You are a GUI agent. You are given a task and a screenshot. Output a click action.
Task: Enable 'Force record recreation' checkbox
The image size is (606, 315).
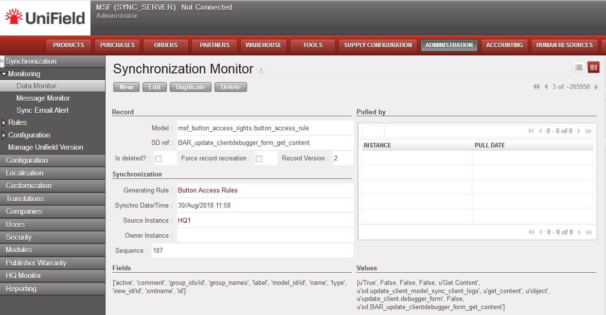[259, 158]
